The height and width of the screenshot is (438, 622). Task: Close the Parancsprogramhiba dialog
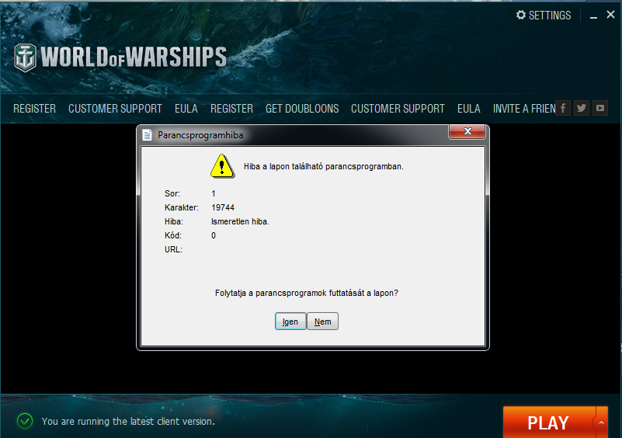tap(467, 131)
